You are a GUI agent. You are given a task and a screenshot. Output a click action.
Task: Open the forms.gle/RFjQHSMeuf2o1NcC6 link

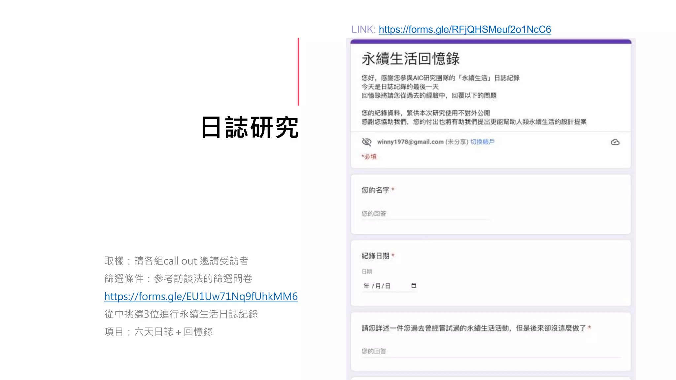tap(465, 29)
